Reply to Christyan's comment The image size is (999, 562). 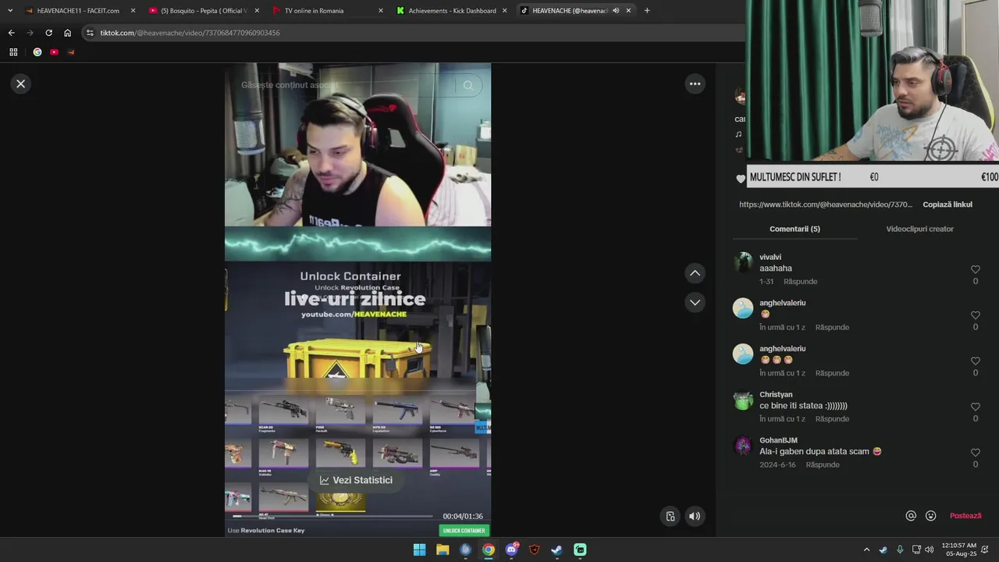(832, 418)
